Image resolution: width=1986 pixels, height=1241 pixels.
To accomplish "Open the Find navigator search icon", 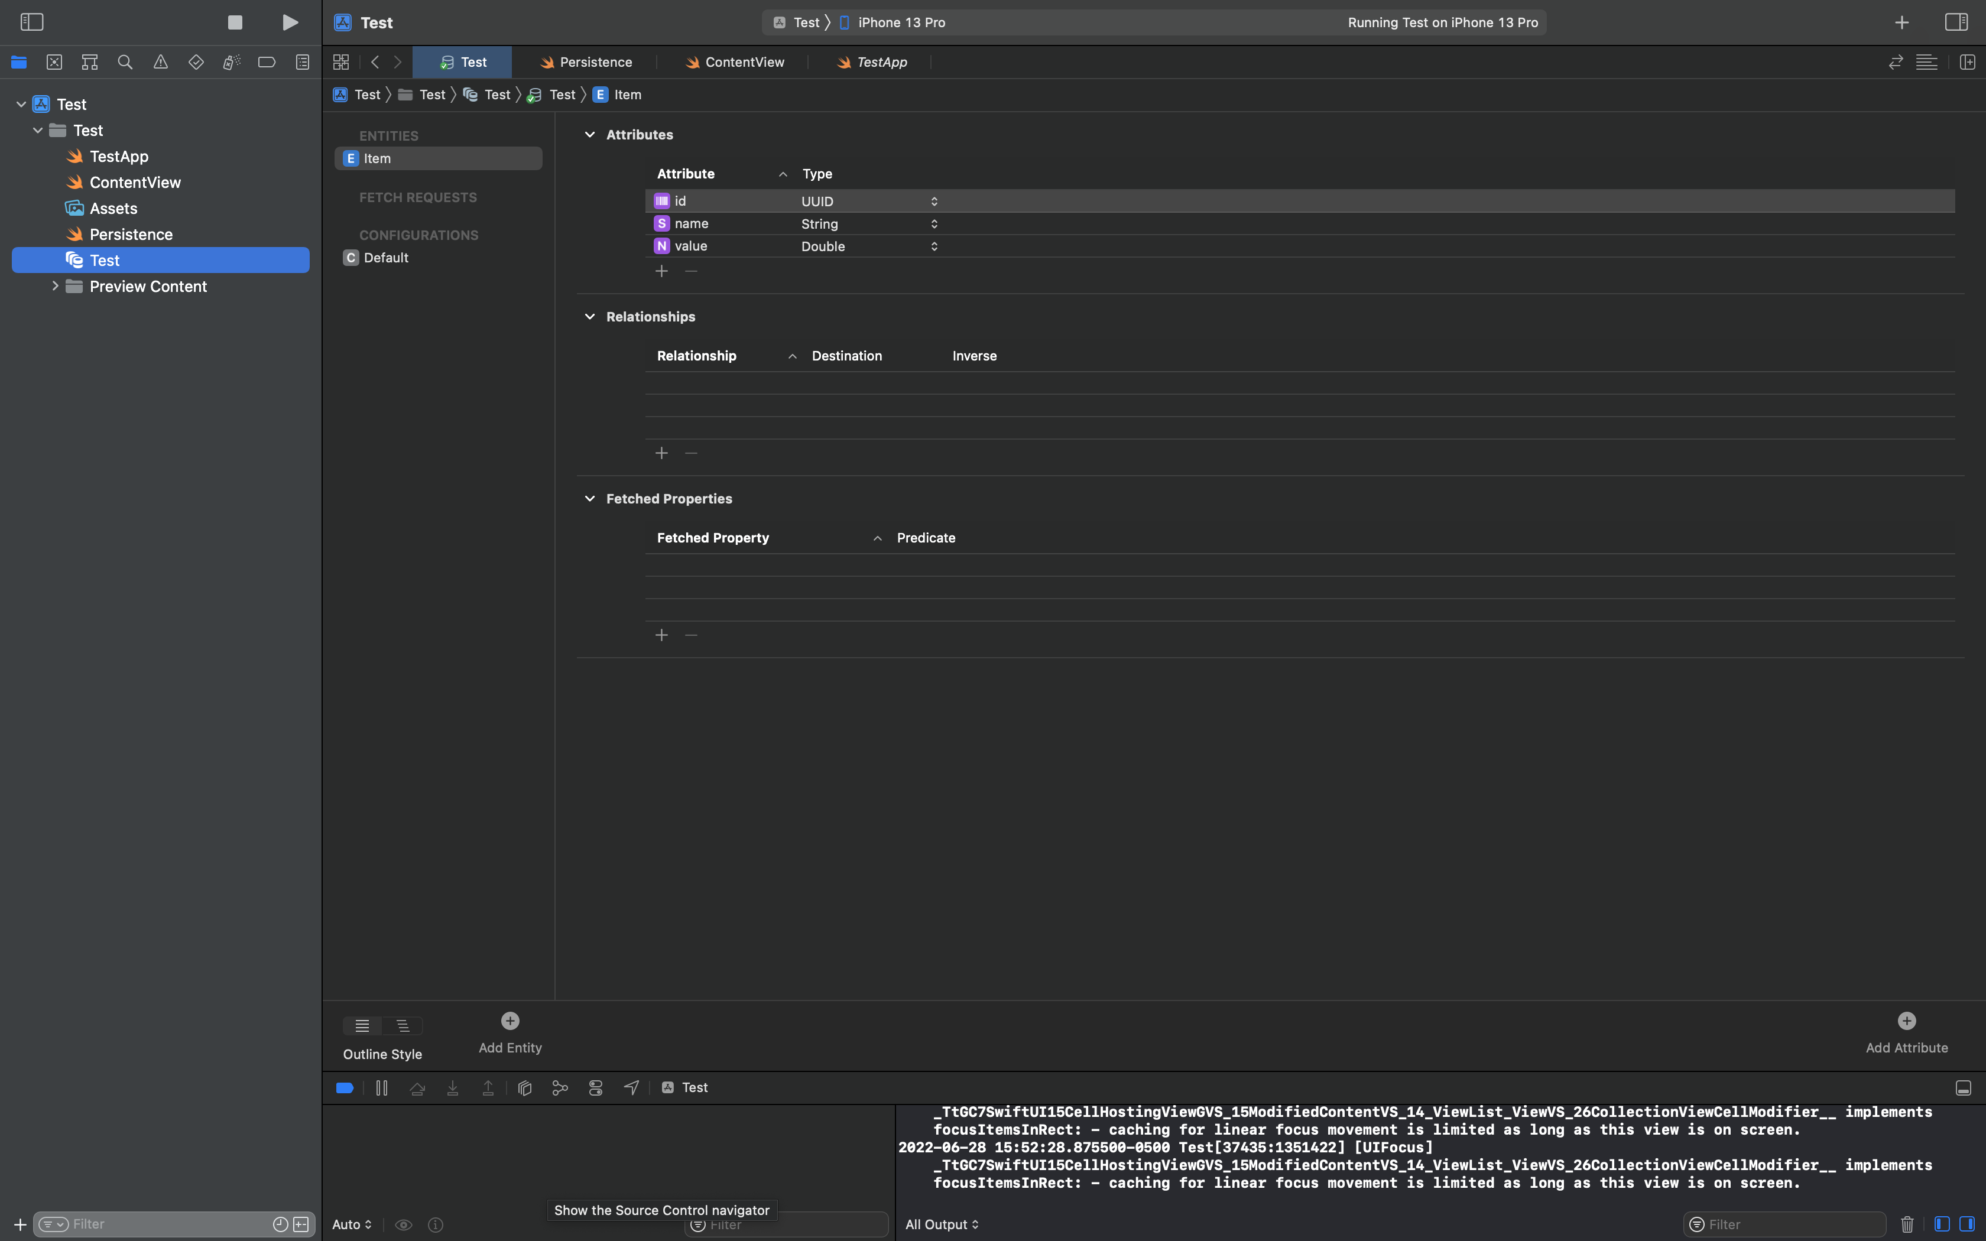I will click(125, 63).
